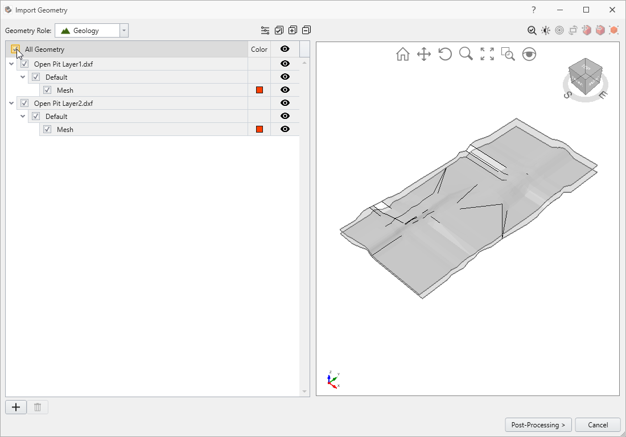Click the scale geometry cube icon
Image resolution: width=626 pixels, height=437 pixels.
[x=613, y=30]
